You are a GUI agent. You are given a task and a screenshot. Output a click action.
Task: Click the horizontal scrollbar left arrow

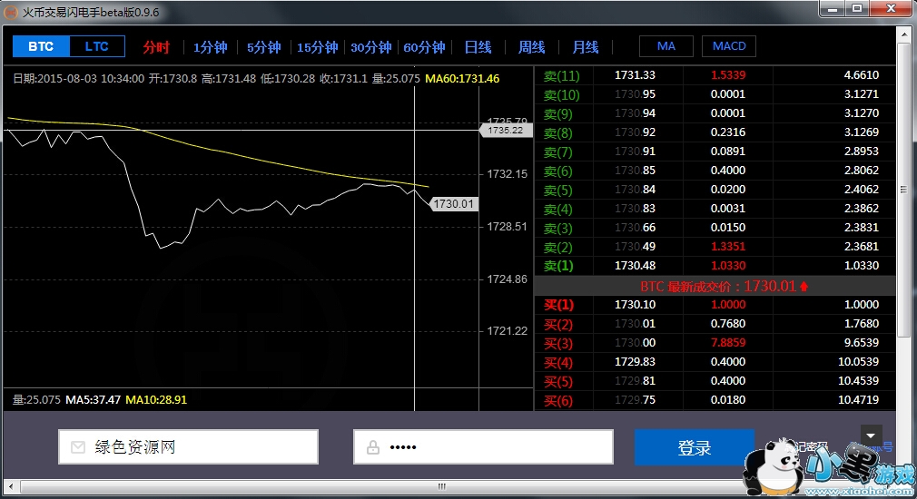click(x=9, y=485)
